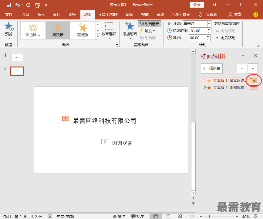Click the 动画刷 animation painter

coord(147,38)
